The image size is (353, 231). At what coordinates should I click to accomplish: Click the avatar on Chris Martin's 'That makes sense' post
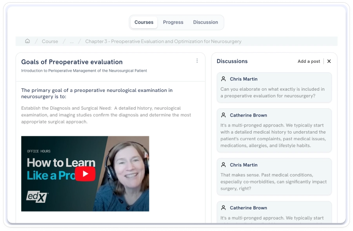pos(223,165)
